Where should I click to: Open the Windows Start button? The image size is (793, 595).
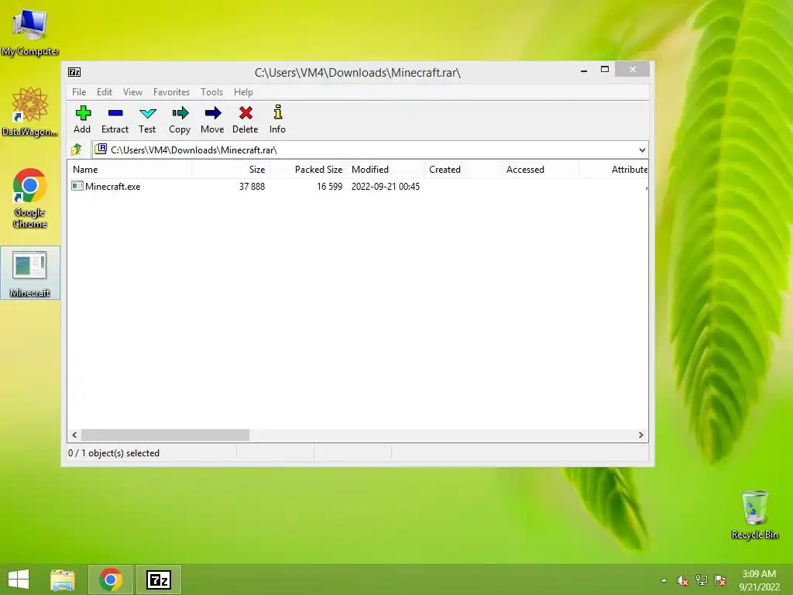19,580
